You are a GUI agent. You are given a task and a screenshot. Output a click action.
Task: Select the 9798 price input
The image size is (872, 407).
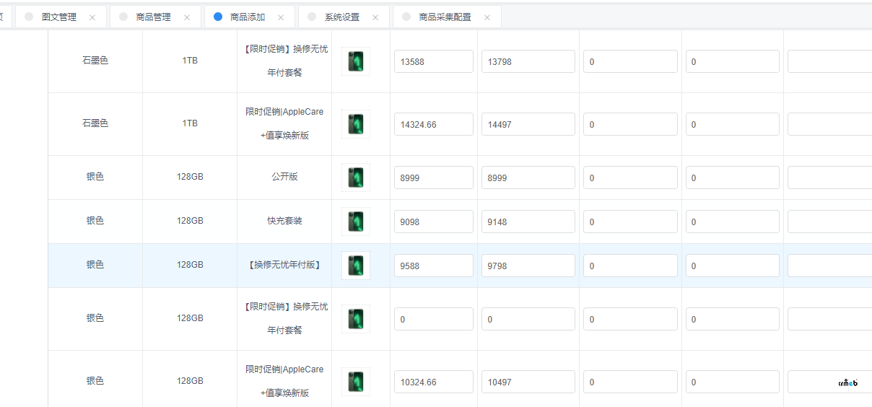click(528, 266)
